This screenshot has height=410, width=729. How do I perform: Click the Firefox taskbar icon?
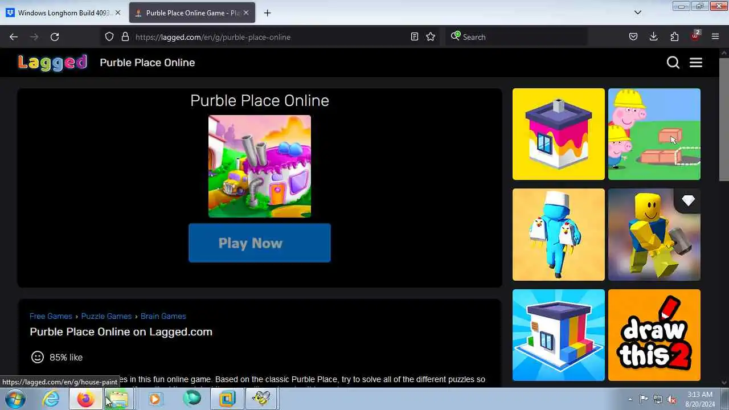coord(85,399)
